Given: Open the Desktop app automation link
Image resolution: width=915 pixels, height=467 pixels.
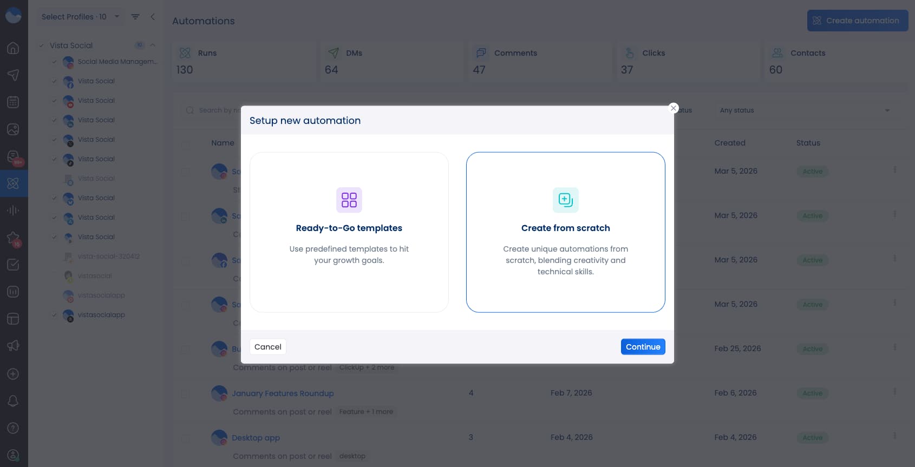Looking at the screenshot, I should tap(256, 438).
